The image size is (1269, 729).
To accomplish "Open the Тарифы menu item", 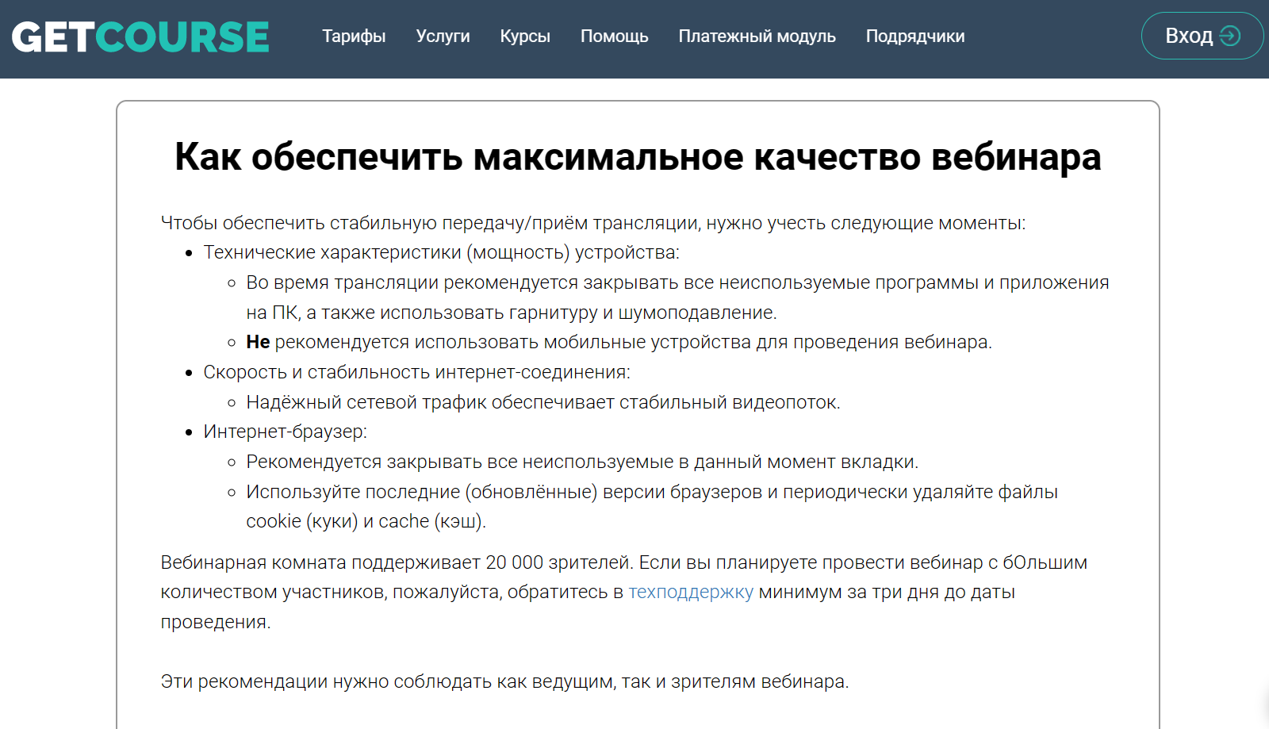I will click(354, 36).
